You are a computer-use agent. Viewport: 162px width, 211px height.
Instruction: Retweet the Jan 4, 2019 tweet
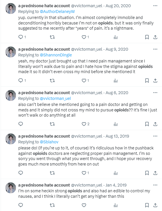pos(52,205)
